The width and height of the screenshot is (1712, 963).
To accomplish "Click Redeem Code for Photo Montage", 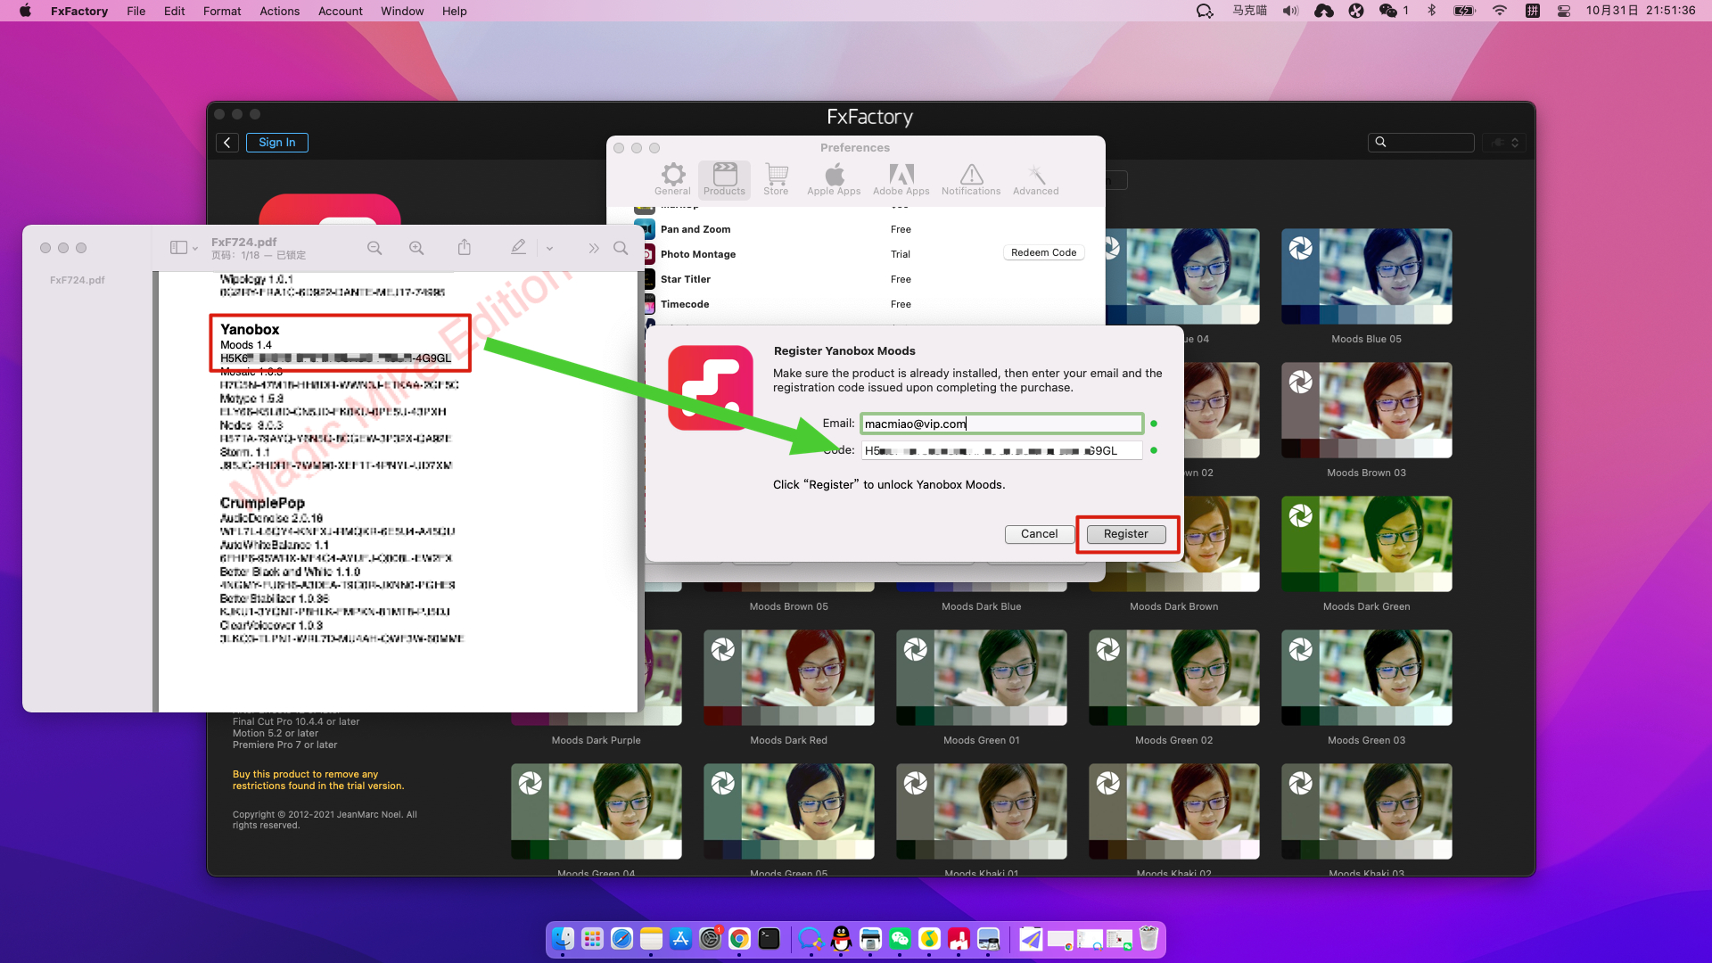I will tap(1043, 253).
